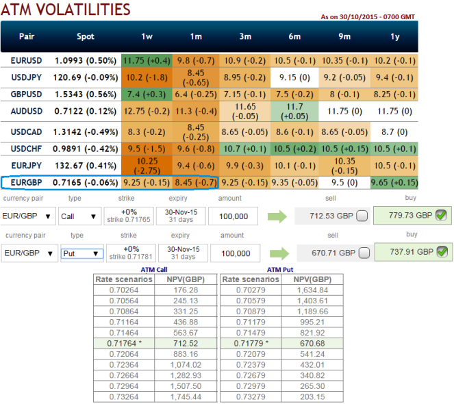
Task: Select the EURGBP pair row
Action: pyautogui.click(x=210, y=182)
